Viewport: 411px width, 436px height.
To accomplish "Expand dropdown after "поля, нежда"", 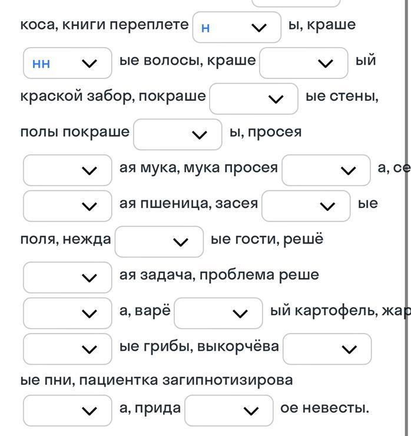I will [159, 242].
